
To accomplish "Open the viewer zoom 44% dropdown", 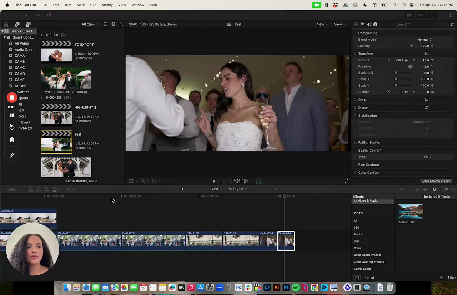I will pyautogui.click(x=322, y=24).
